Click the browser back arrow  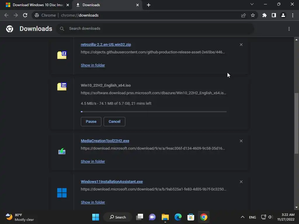(x=6, y=15)
